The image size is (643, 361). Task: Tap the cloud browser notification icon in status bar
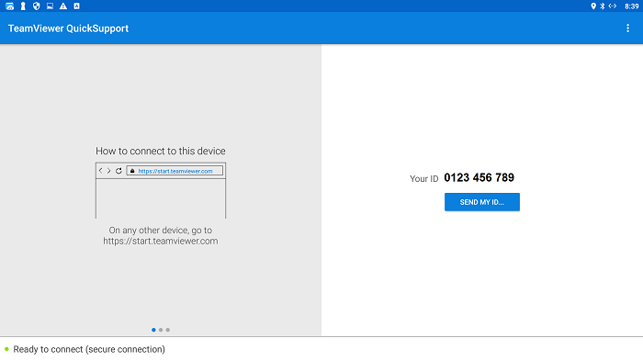9,6
